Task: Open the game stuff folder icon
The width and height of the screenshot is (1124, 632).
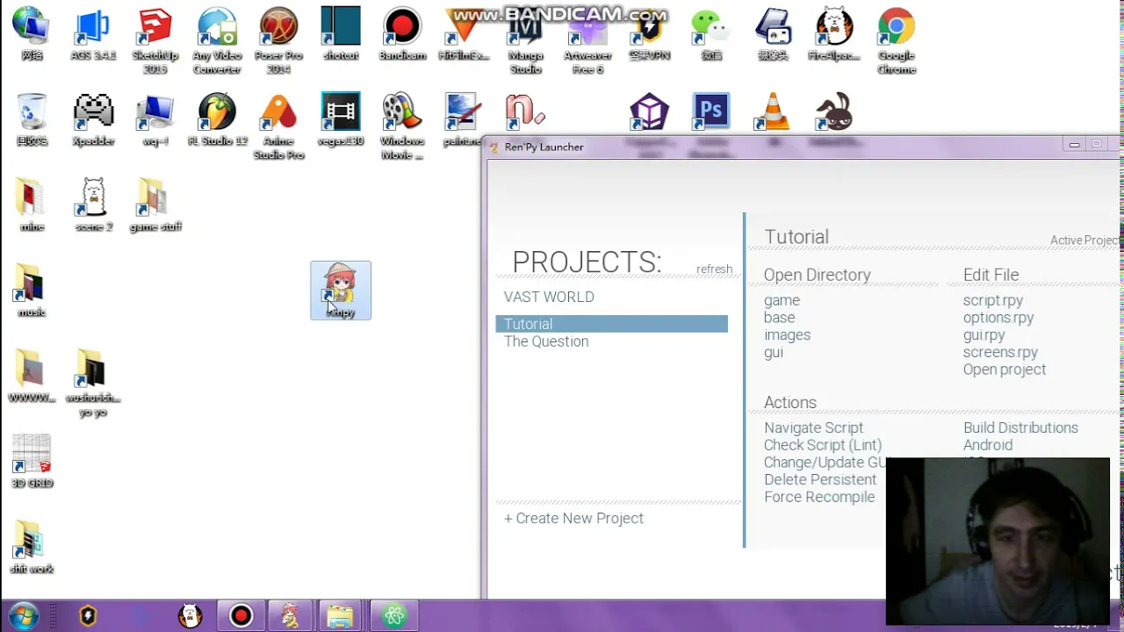Action: coord(155,205)
